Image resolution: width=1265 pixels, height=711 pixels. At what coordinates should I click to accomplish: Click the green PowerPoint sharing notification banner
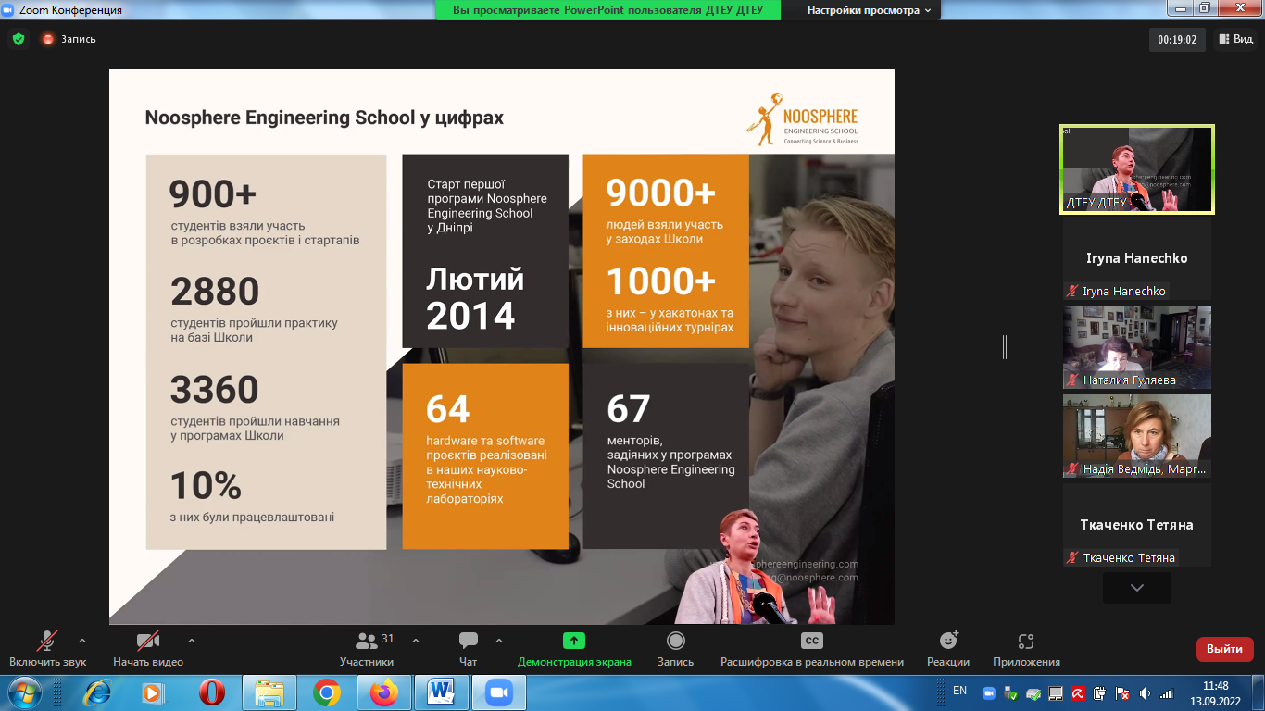607,10
